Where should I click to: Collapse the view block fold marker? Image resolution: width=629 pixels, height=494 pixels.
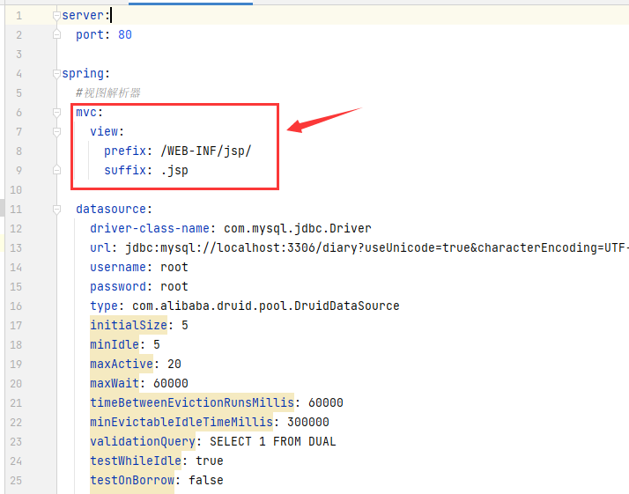(x=56, y=132)
